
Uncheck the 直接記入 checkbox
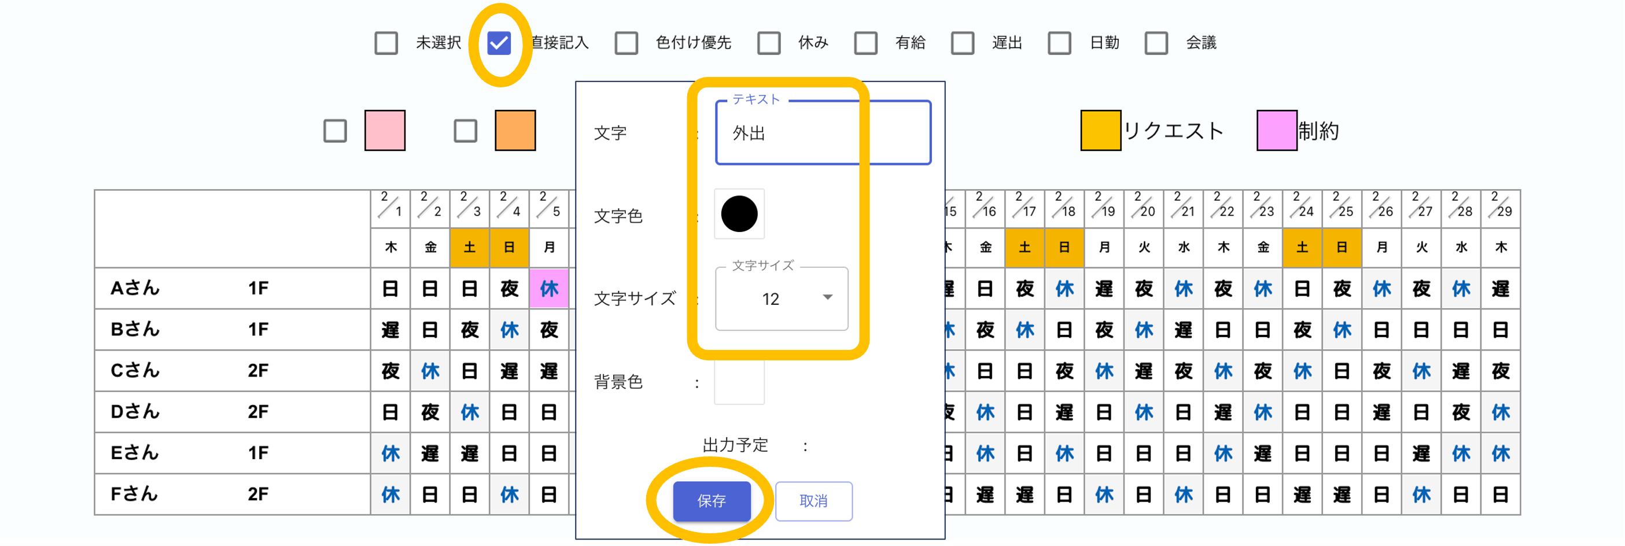(499, 43)
